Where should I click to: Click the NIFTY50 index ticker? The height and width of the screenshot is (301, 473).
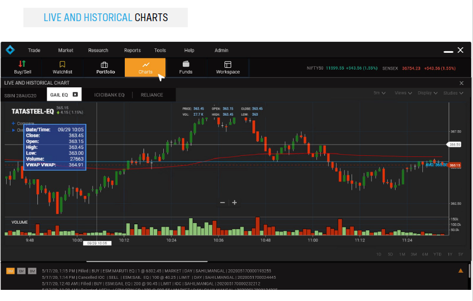[342, 68]
